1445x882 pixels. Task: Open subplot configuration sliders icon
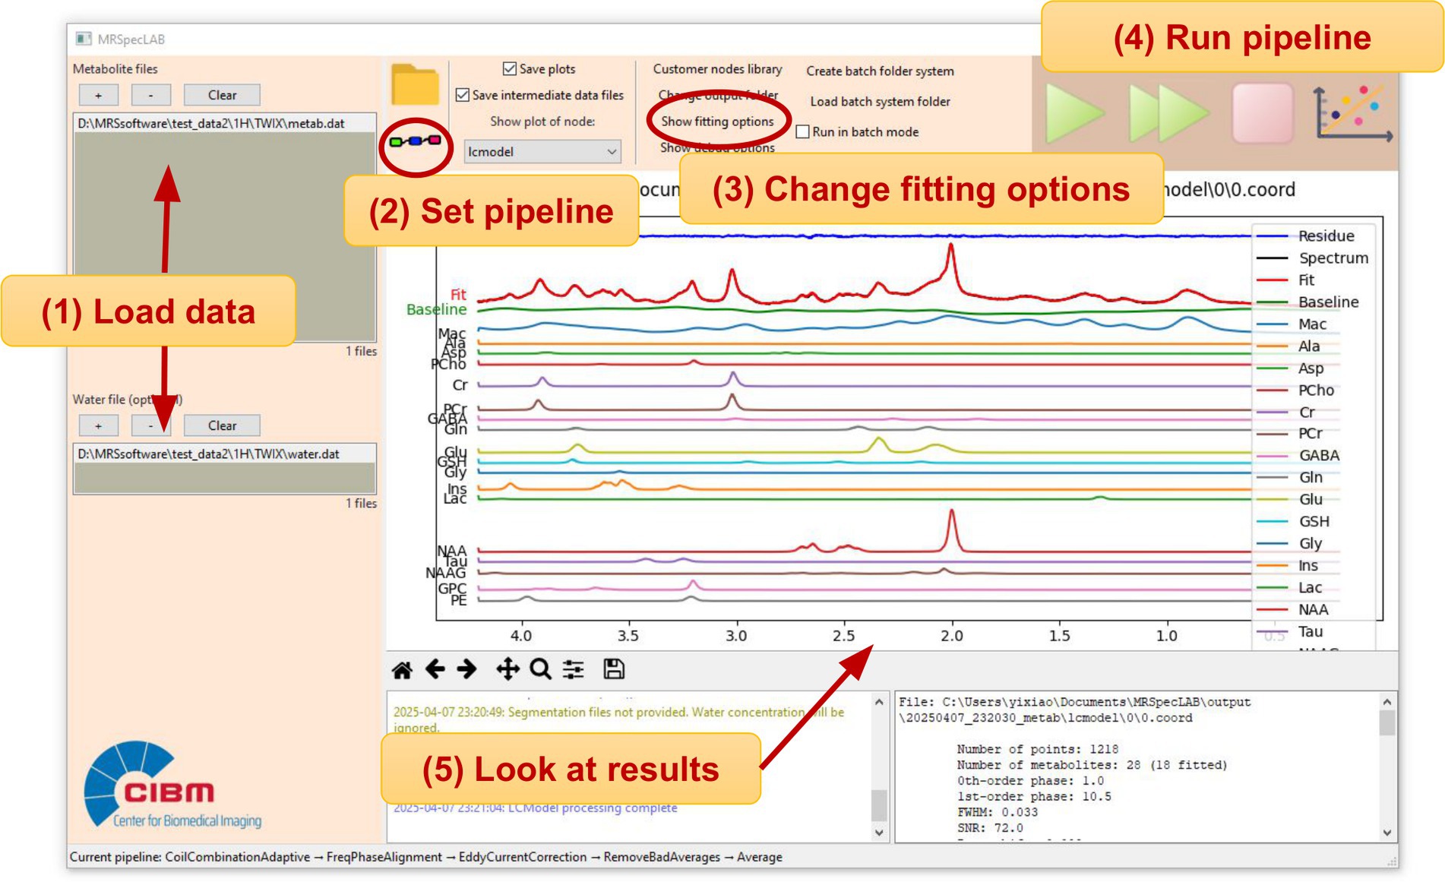click(x=574, y=669)
